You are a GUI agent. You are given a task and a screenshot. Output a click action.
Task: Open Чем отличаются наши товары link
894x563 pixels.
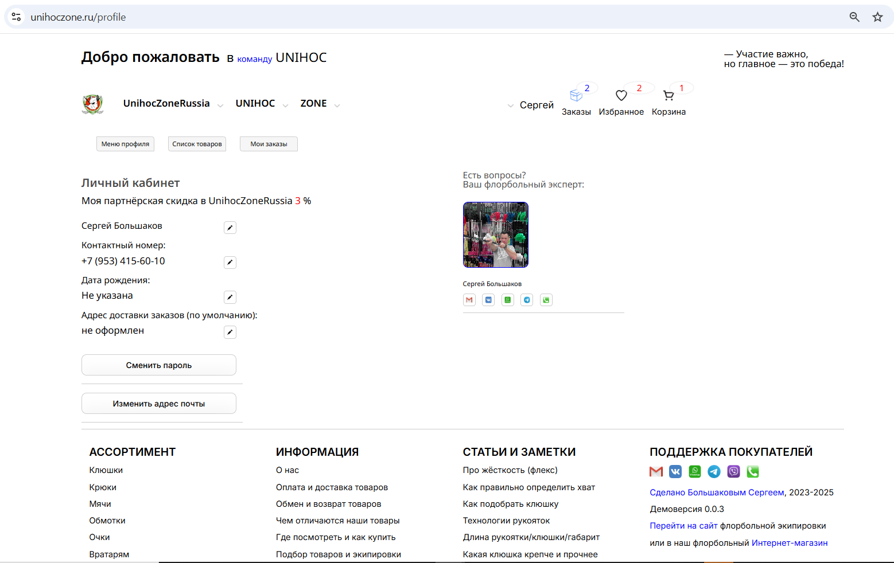point(338,521)
